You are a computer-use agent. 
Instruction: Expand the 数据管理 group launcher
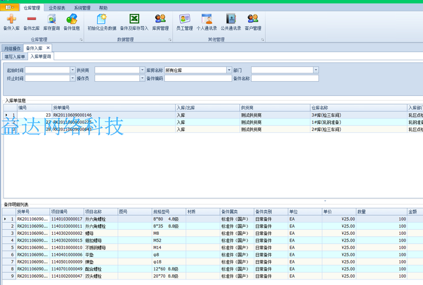pyautogui.click(x=170, y=39)
